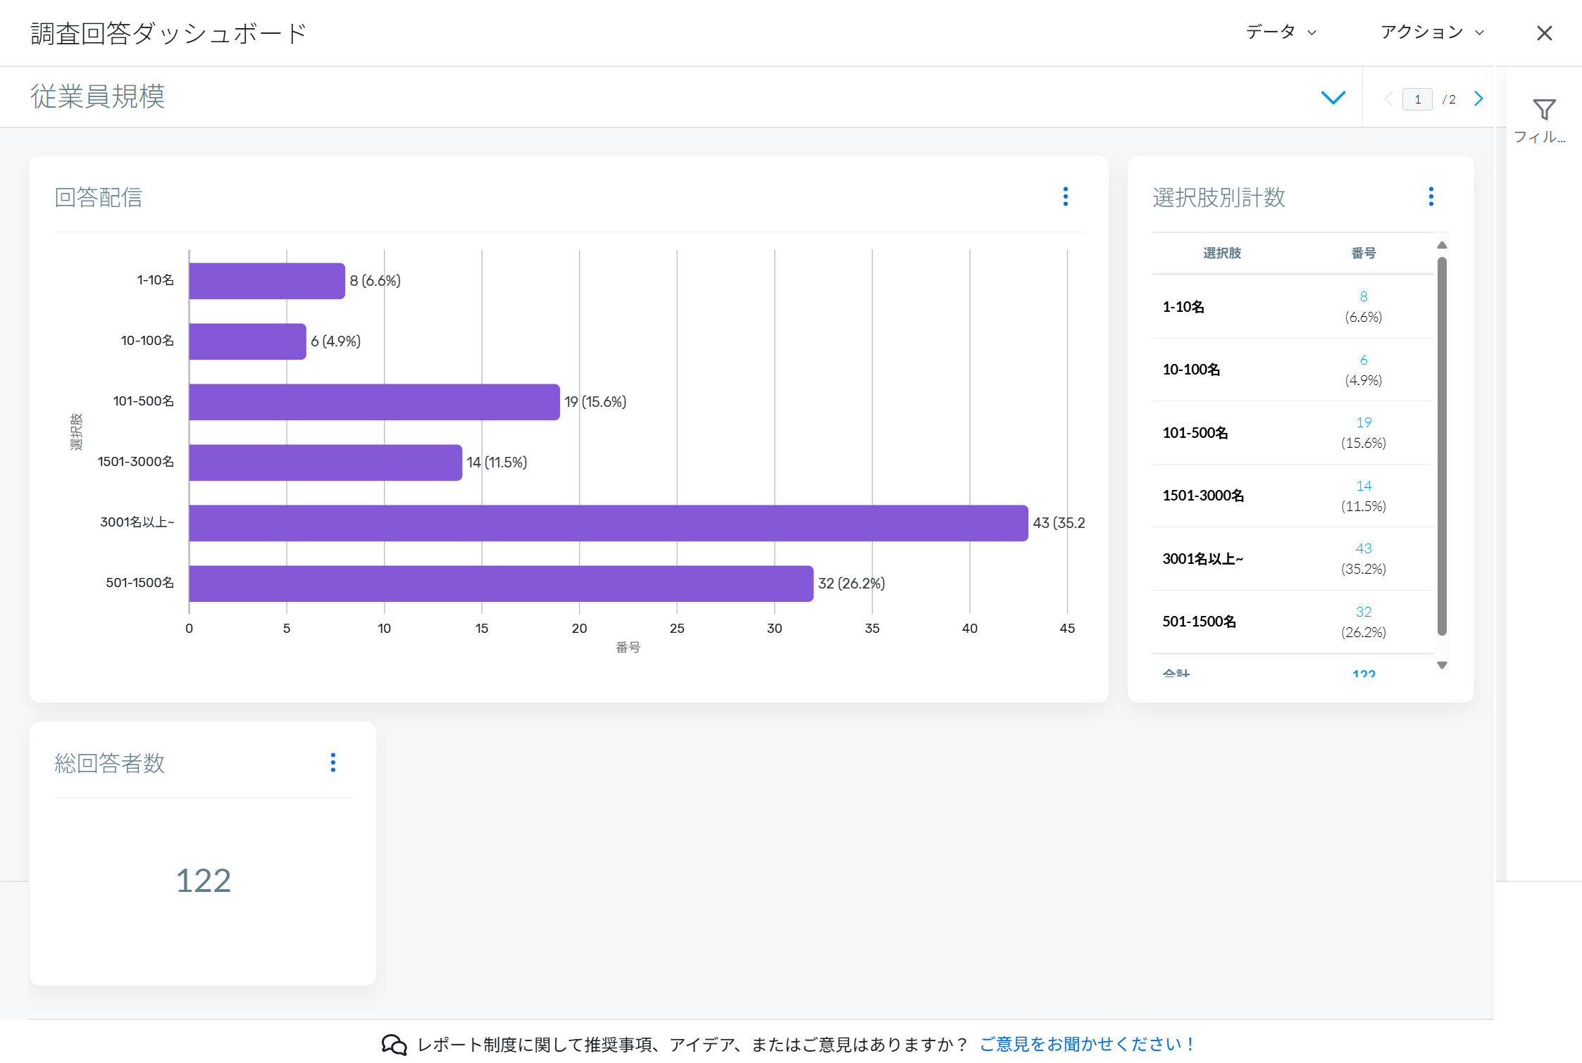
Task: Expand the 従業員規模 question selector chevron
Action: (1333, 97)
